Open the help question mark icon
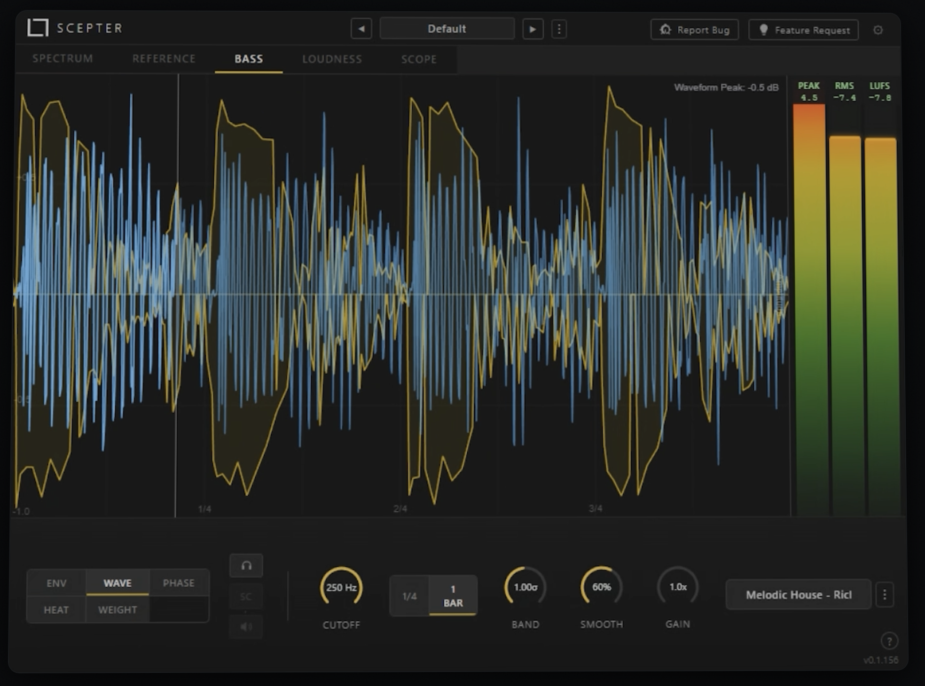 click(x=889, y=641)
